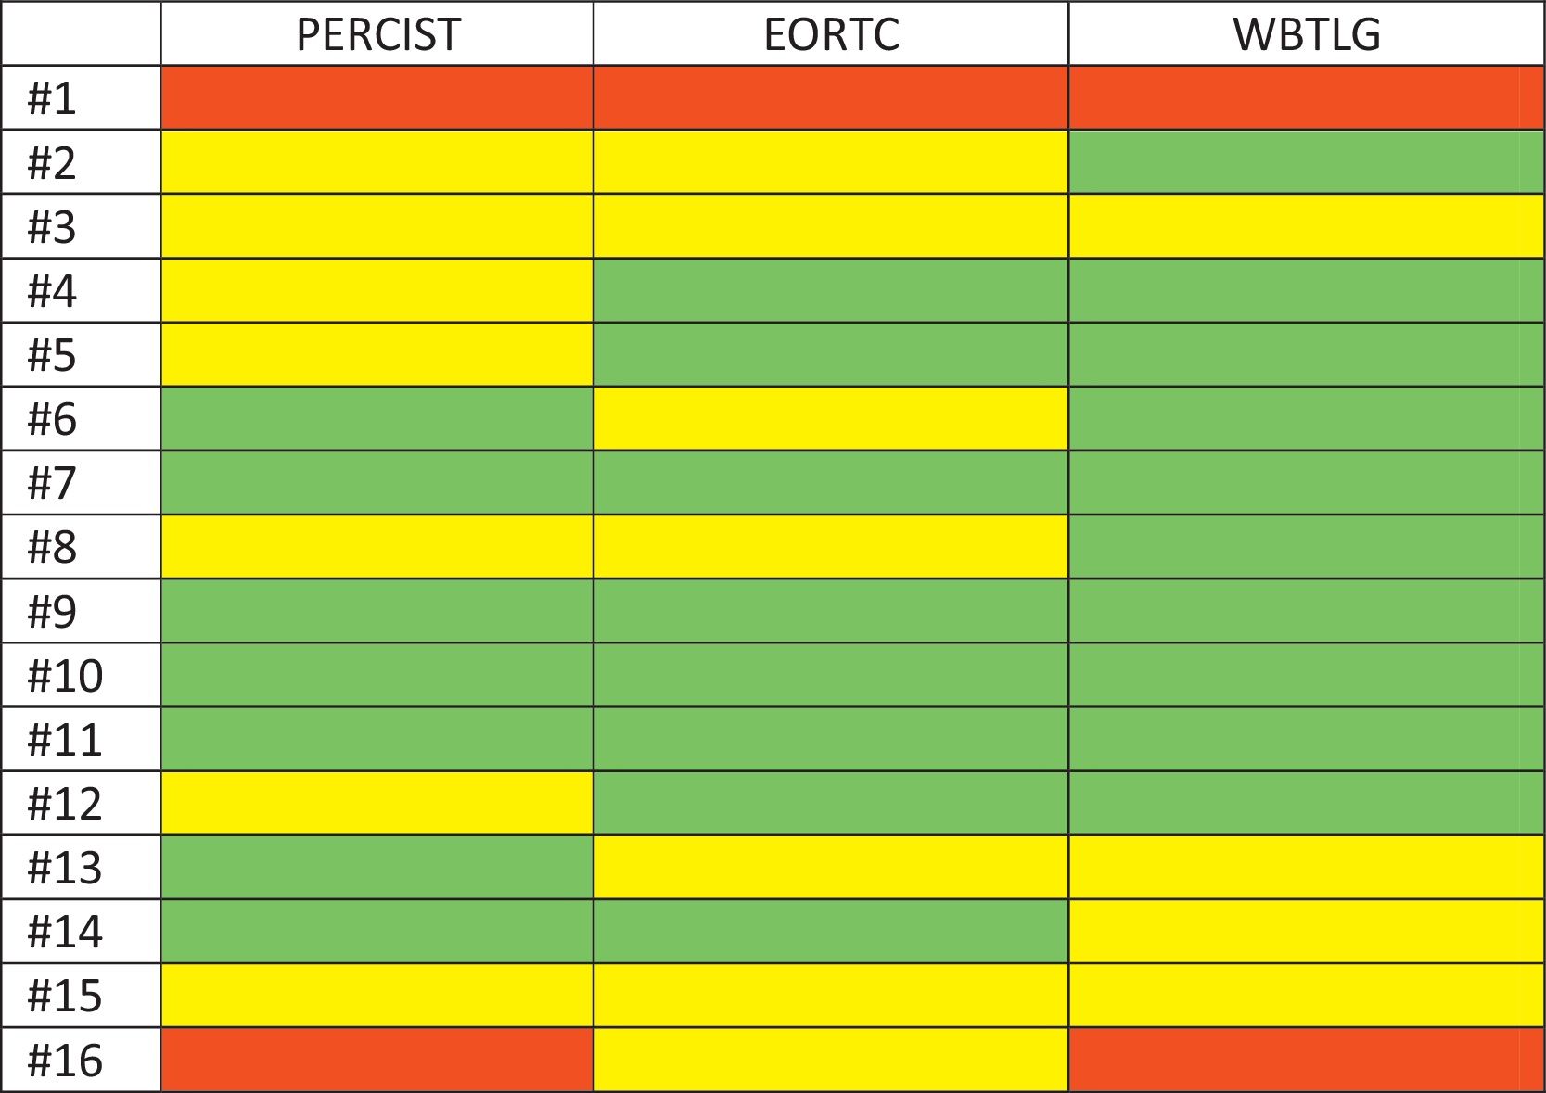Select the green EORTC cell in row #10
The height and width of the screenshot is (1093, 1546).
pyautogui.click(x=831, y=676)
